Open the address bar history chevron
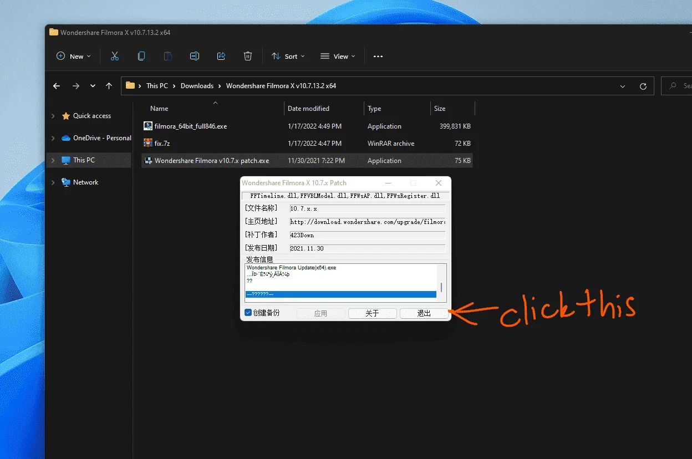The height and width of the screenshot is (459, 692). tap(623, 86)
